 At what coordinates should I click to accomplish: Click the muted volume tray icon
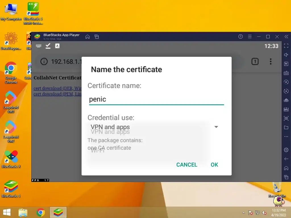264,213
